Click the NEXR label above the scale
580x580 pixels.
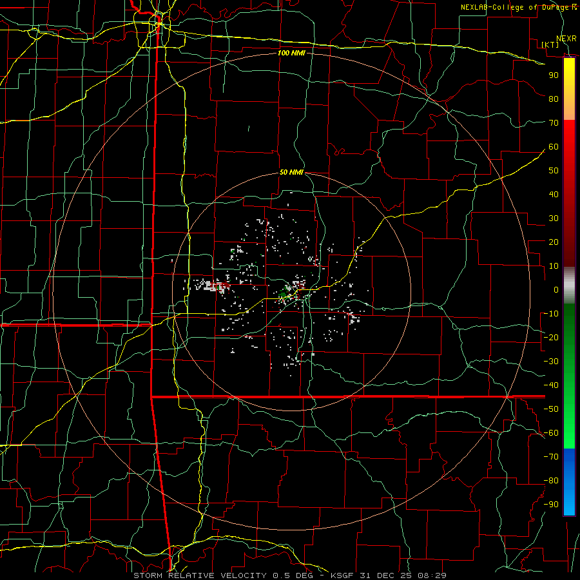click(566, 39)
